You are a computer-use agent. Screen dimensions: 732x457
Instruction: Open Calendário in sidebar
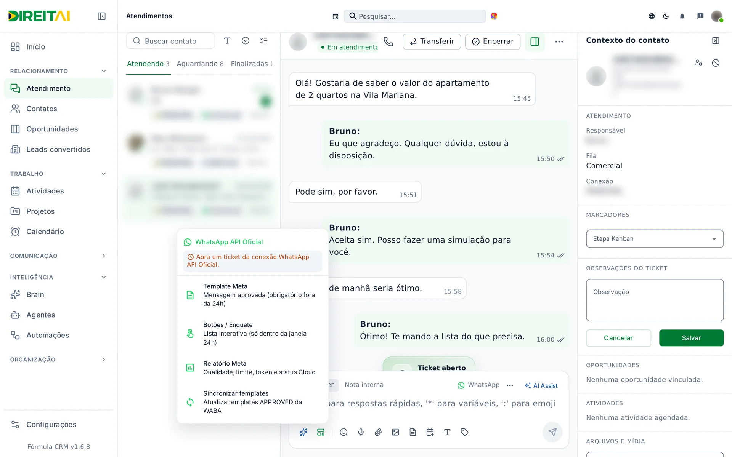pos(58,232)
